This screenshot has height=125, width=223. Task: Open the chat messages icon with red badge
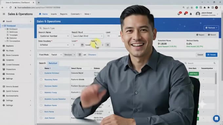(179, 14)
